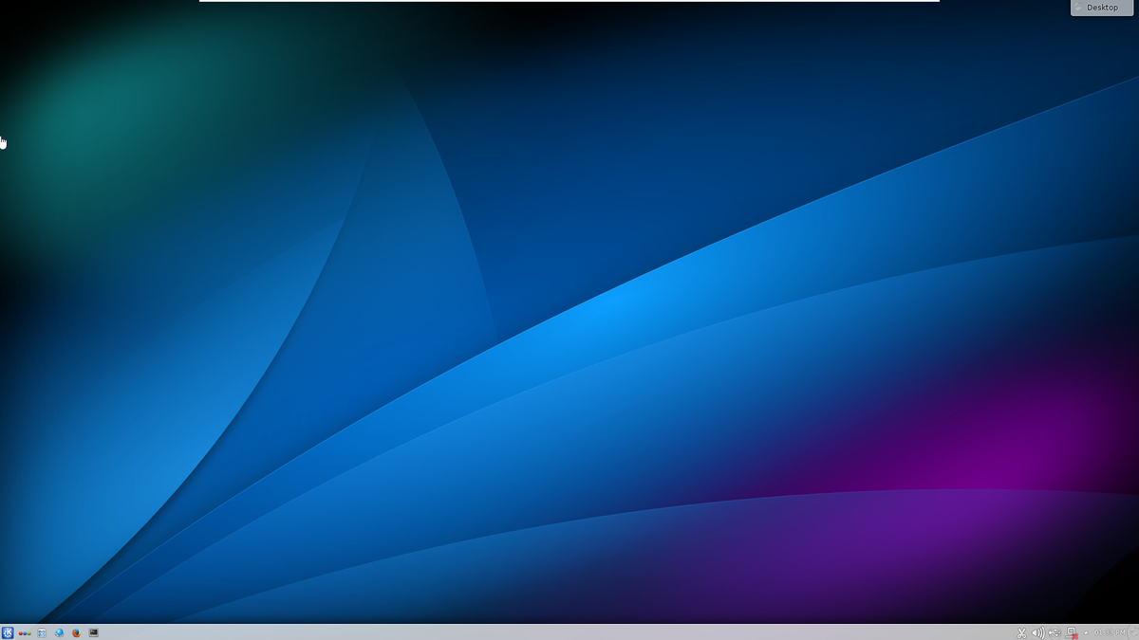Image resolution: width=1139 pixels, height=640 pixels.
Task: Click the colored-dots launcher on the panel
Action: coord(25,632)
